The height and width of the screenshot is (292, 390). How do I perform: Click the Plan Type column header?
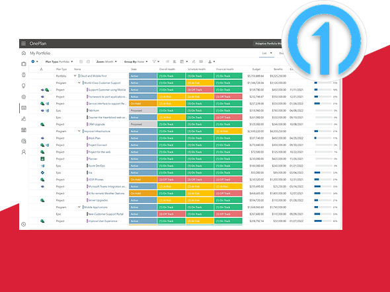pos(61,69)
